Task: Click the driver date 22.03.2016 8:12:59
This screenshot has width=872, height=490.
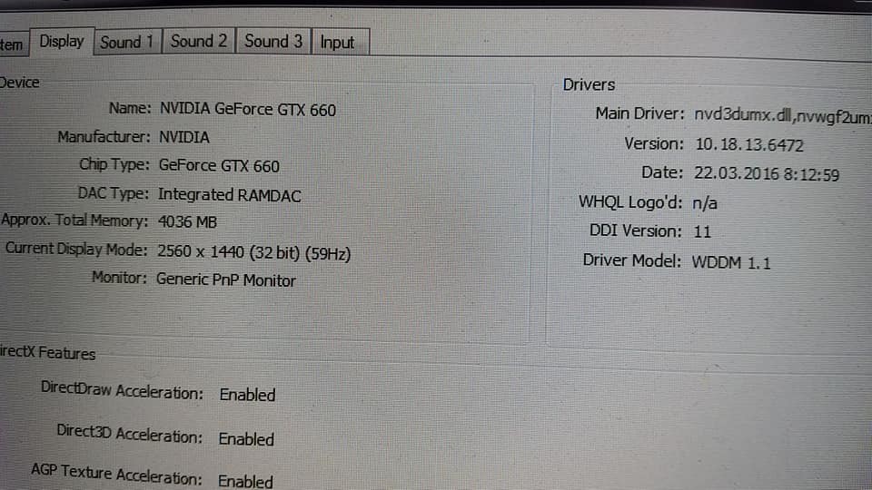Action: pos(767,174)
